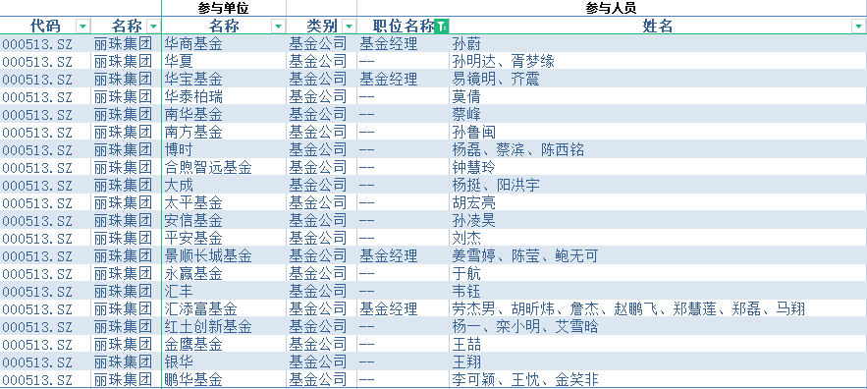Select the 参与人员 merged header cell
The height and width of the screenshot is (389, 867).
[612, 8]
